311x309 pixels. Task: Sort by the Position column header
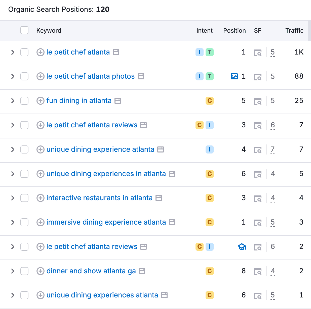[x=235, y=31]
